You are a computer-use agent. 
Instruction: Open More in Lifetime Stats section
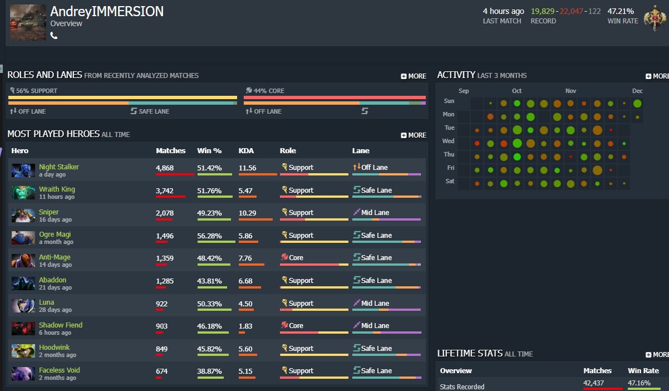point(657,355)
